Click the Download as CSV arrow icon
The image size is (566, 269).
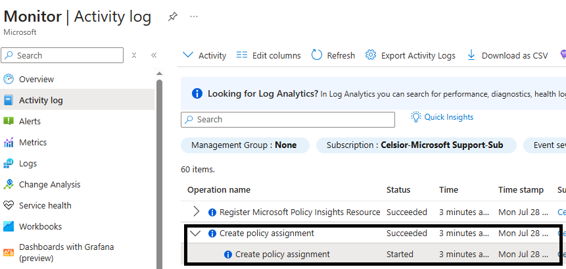point(471,55)
